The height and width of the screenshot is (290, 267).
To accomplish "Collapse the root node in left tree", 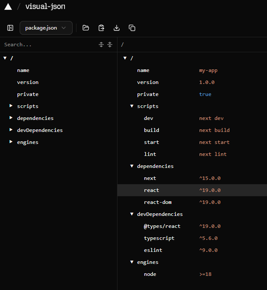I will pyautogui.click(x=5, y=58).
